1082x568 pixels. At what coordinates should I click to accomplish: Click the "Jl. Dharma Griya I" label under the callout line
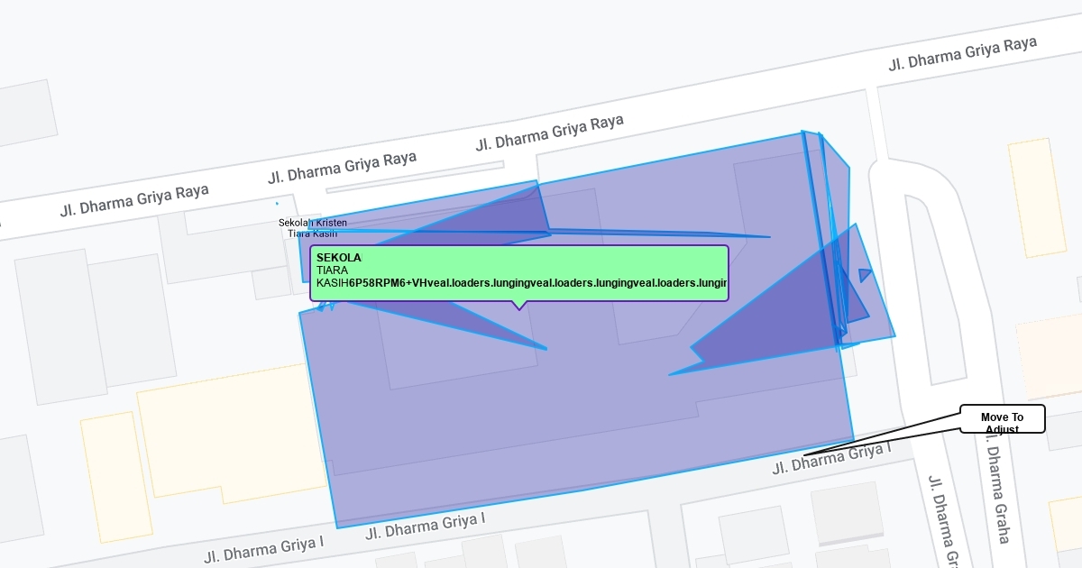pyautogui.click(x=831, y=459)
